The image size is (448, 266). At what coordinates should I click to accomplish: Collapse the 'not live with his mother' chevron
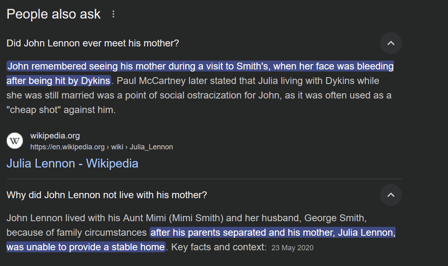coord(391,195)
